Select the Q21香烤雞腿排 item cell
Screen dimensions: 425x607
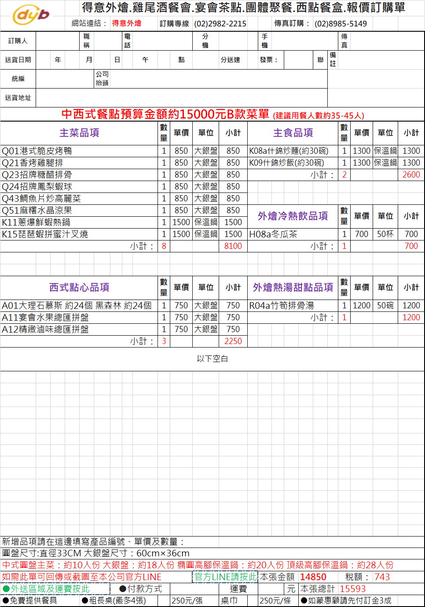point(79,163)
